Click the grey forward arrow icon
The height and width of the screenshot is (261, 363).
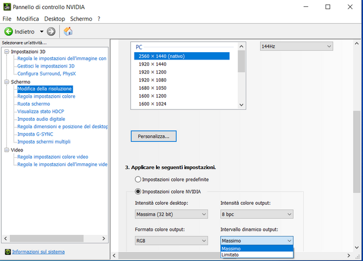(51, 32)
